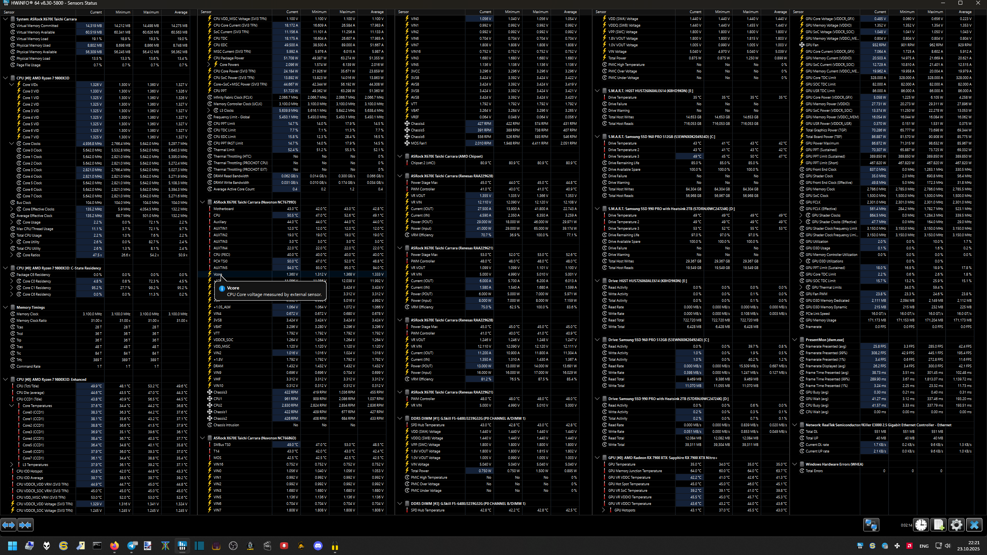The height and width of the screenshot is (555, 987).
Task: Reset min/max values with clock icon
Action: click(x=921, y=525)
